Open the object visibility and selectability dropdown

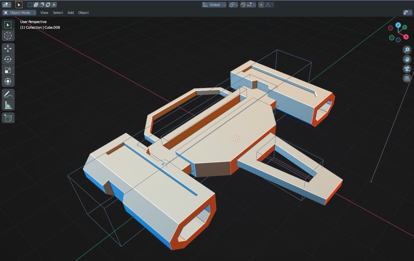pyautogui.click(x=407, y=13)
